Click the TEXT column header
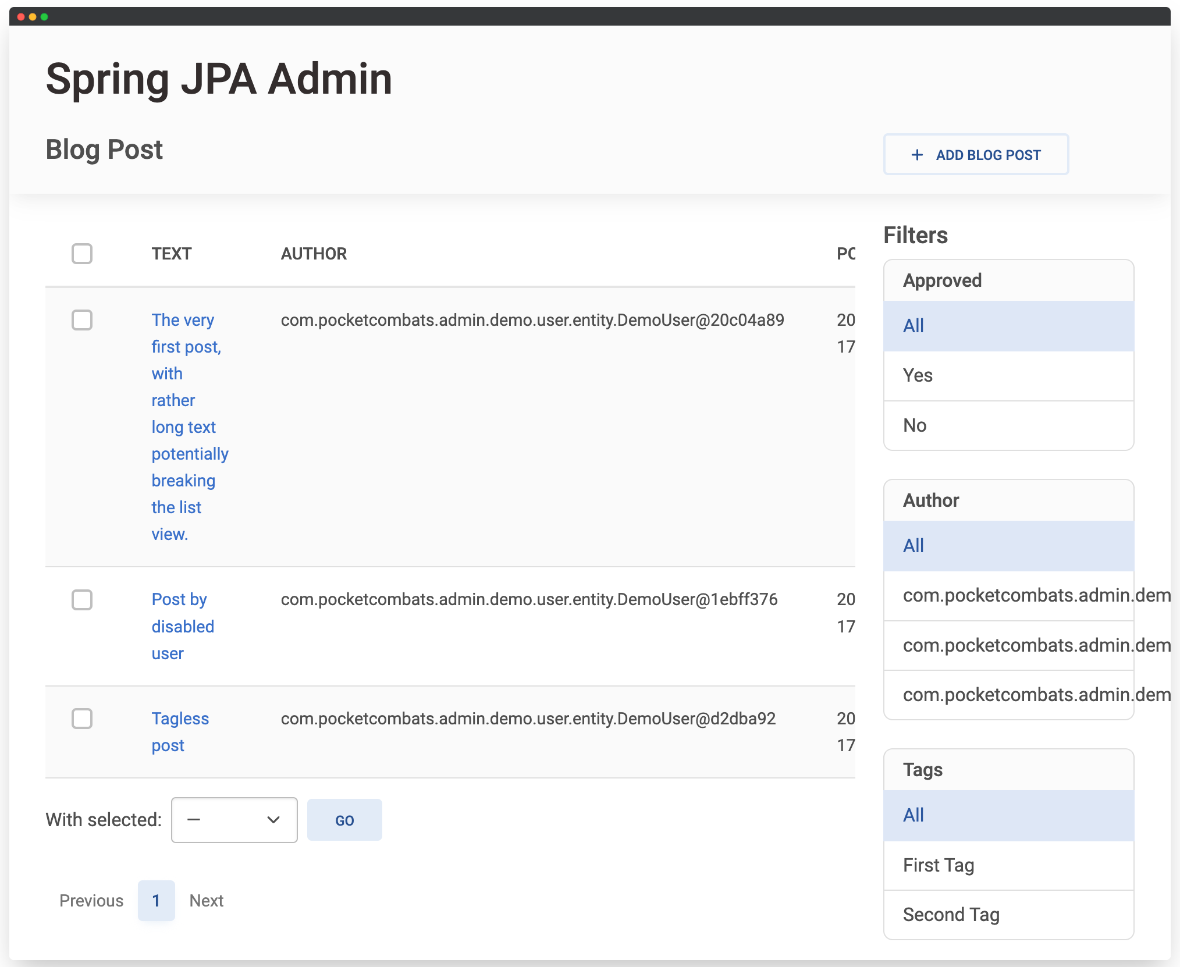 pos(172,254)
